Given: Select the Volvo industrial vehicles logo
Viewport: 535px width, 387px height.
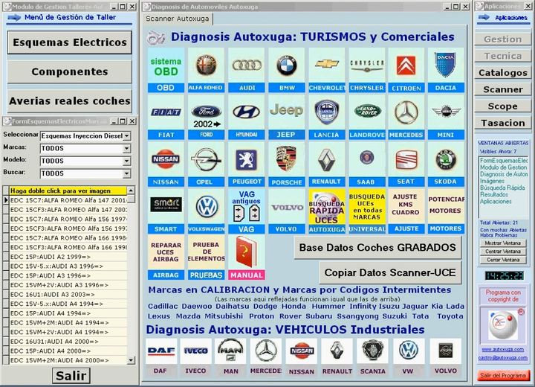Looking at the screenshot, I should click(x=445, y=351).
